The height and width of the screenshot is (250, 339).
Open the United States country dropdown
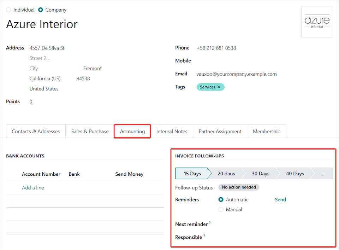[x=44, y=89]
